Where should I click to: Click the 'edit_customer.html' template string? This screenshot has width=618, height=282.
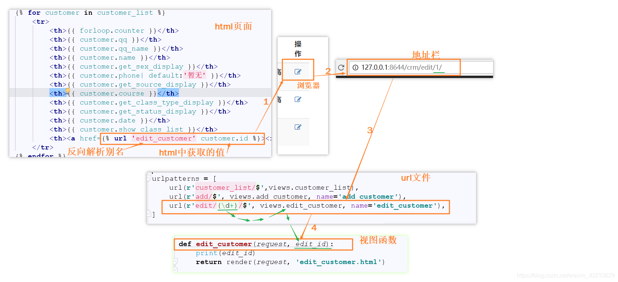339,262
